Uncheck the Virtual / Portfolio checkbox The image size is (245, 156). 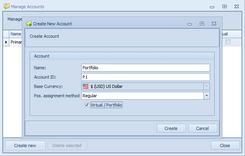click(87, 105)
